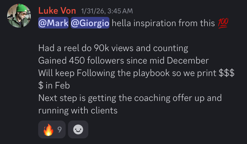Open the add reaction smiley picker
Viewport: 247px width, 144px height.
point(78,130)
